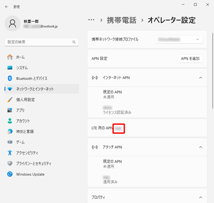Viewport: 214px width, 203px height.
Task: Click the オペレーター設定 page heading
Action: point(172,20)
